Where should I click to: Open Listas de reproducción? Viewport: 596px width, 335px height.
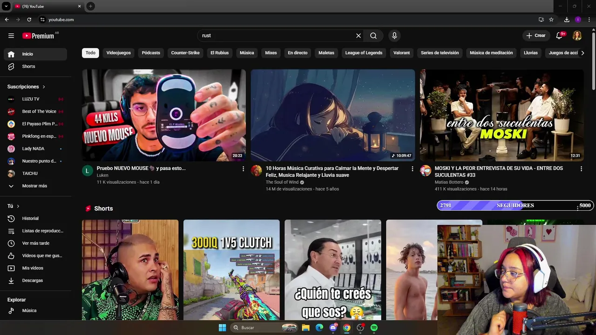pos(35,231)
